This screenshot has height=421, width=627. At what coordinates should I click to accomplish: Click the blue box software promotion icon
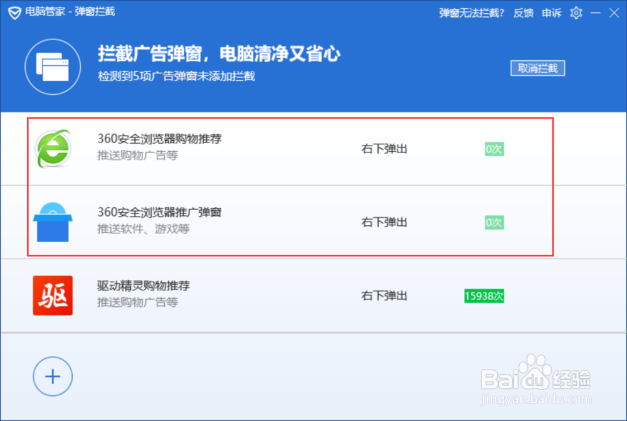[x=53, y=222]
